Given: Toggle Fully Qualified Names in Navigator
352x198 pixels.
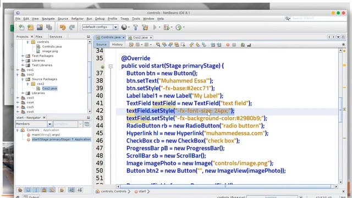Looking at the screenshot, I should (62, 190).
